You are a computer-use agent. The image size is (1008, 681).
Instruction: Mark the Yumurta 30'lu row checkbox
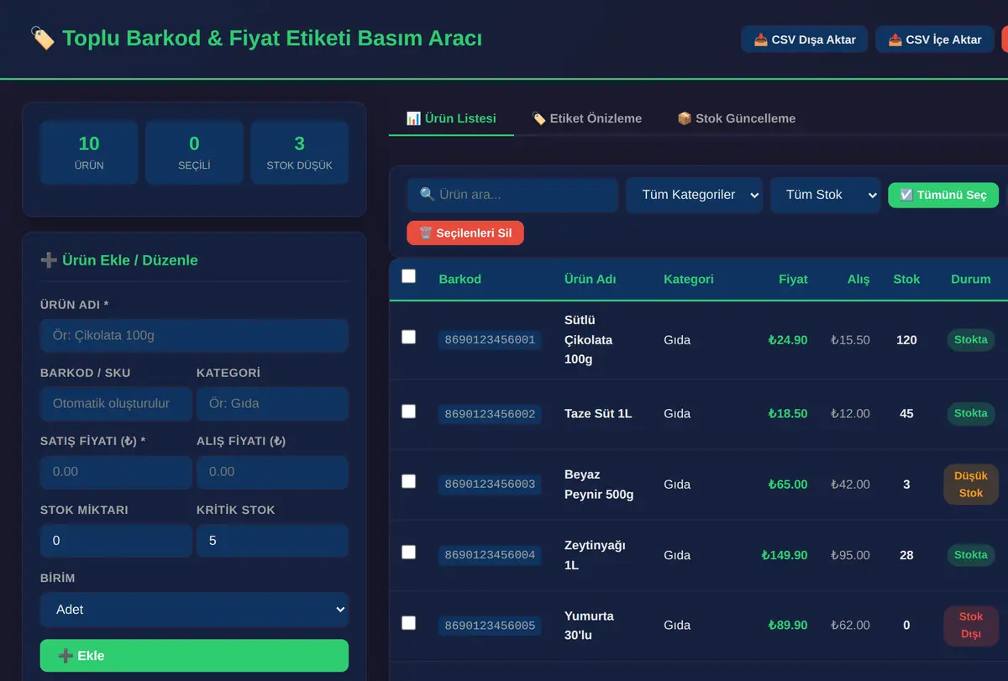tap(409, 623)
